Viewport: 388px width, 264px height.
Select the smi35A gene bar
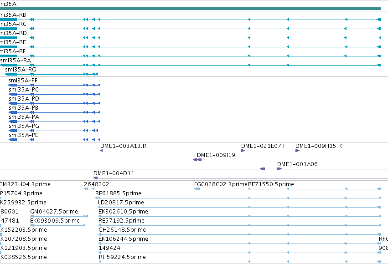(x=191, y=9)
